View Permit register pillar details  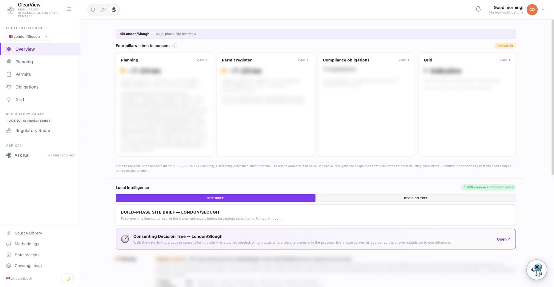point(303,60)
